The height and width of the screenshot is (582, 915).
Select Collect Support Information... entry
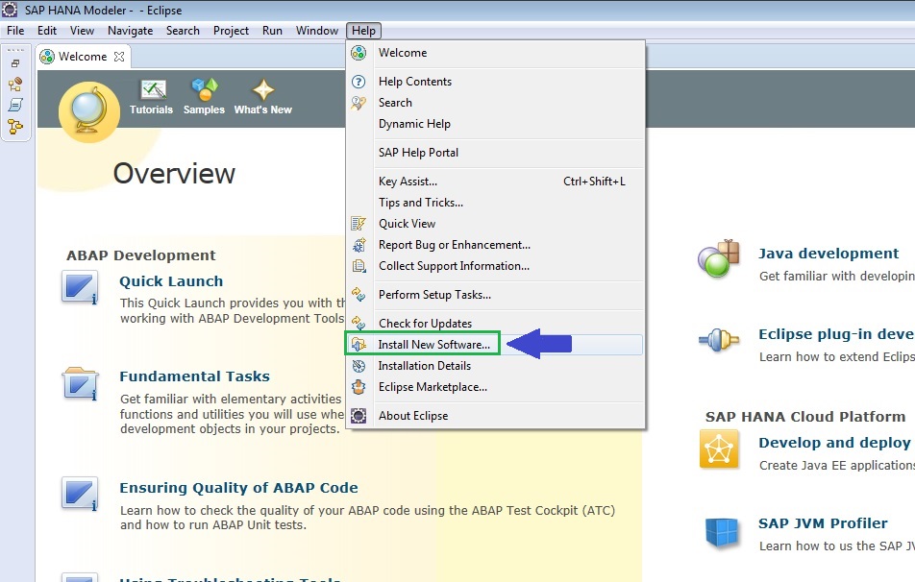[x=495, y=266]
